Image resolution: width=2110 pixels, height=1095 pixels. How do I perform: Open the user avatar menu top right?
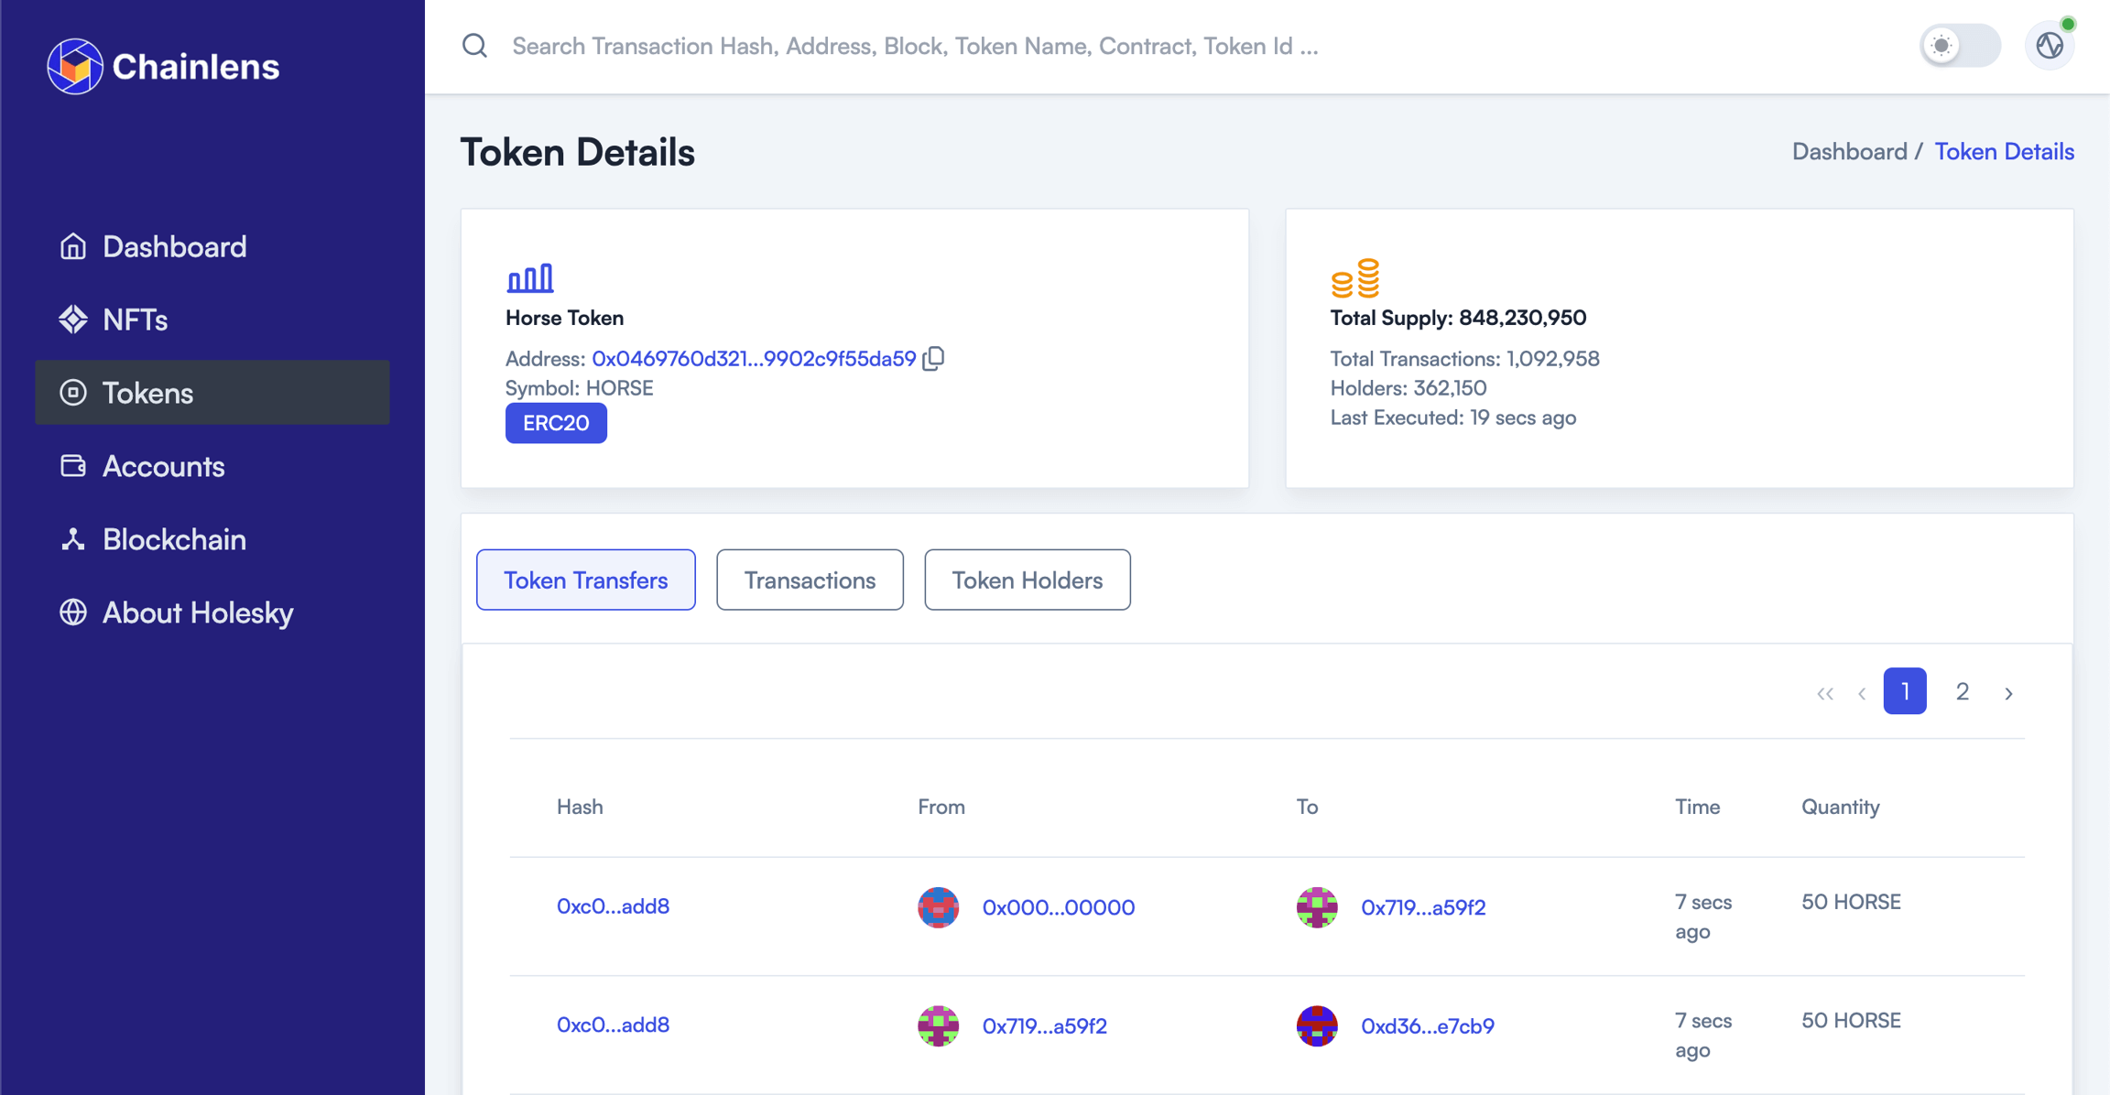click(2049, 44)
